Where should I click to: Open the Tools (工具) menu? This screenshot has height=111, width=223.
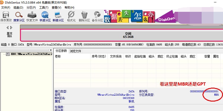tap(44, 7)
